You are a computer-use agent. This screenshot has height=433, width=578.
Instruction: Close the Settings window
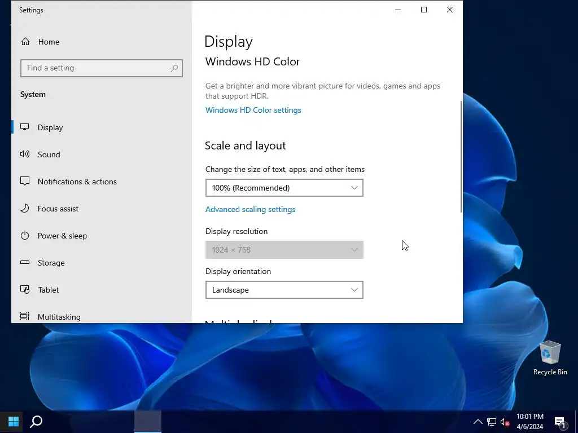pos(450,10)
